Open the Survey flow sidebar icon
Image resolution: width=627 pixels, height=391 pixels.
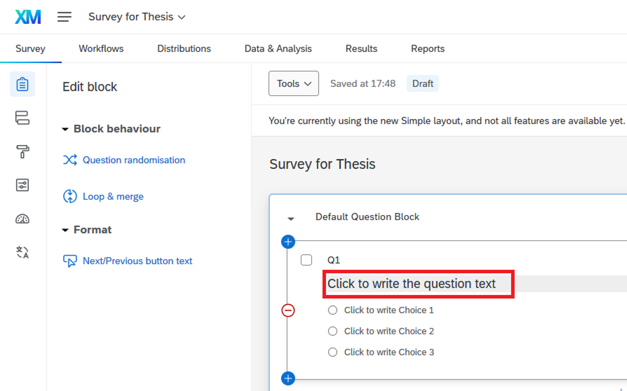pos(22,118)
